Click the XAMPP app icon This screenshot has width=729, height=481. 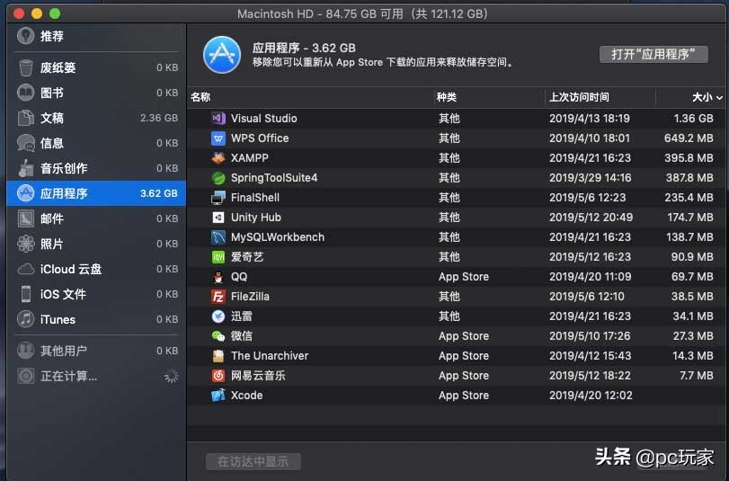(x=218, y=157)
